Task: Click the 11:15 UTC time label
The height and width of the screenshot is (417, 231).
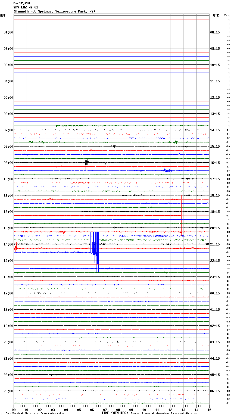Action: 215,81
